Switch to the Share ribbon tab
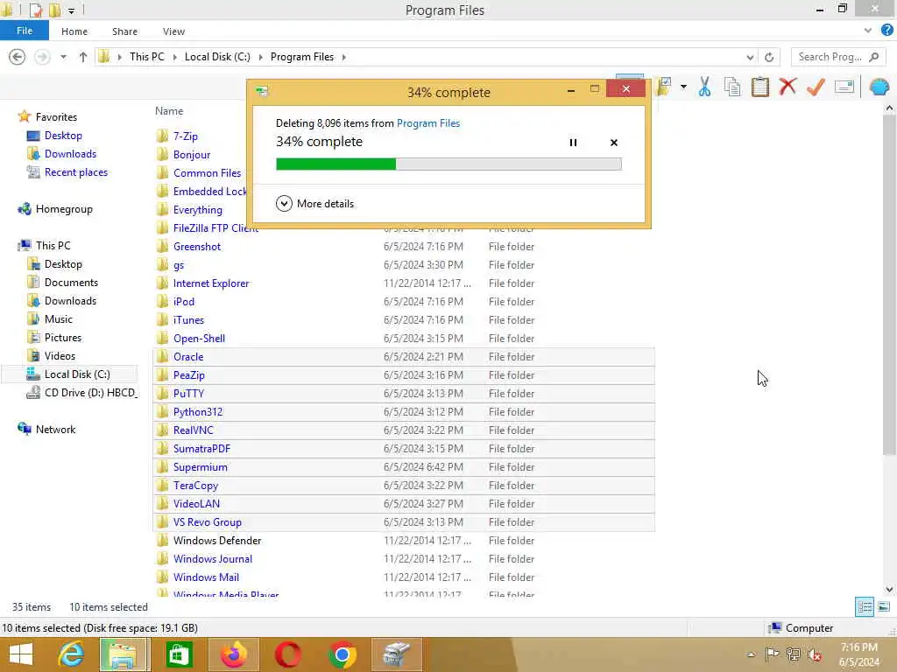The image size is (897, 672). (124, 31)
